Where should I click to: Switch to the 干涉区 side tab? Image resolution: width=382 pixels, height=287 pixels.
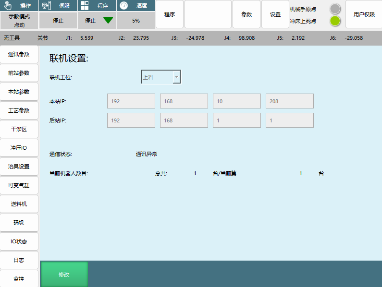(x=19, y=129)
